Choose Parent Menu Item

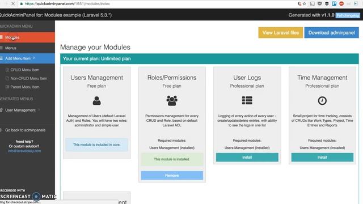pos(25,87)
